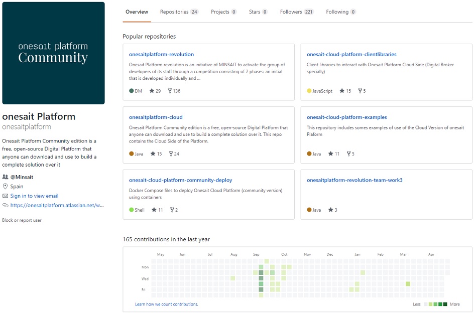Click star icon on platform-examples card
Image resolution: width=475 pixels, height=314 pixels.
coord(331,153)
